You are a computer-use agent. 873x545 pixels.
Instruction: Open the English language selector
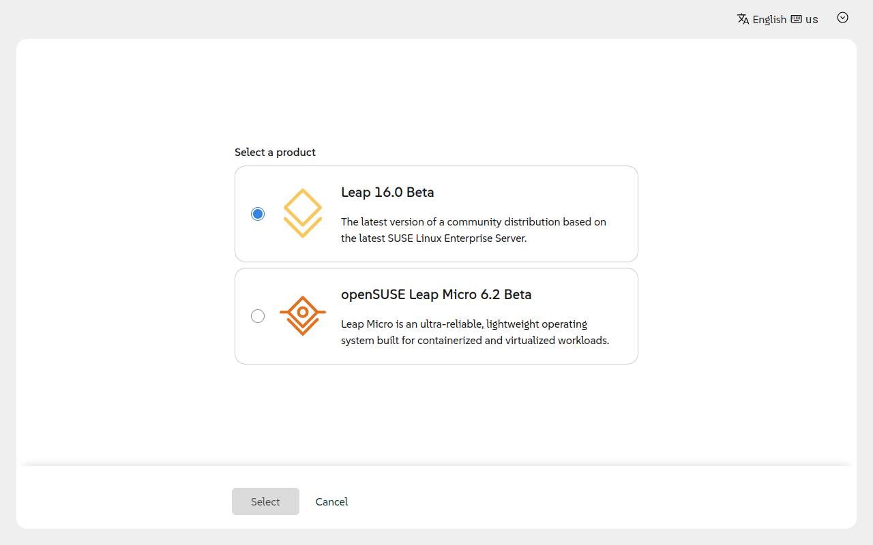click(x=769, y=19)
